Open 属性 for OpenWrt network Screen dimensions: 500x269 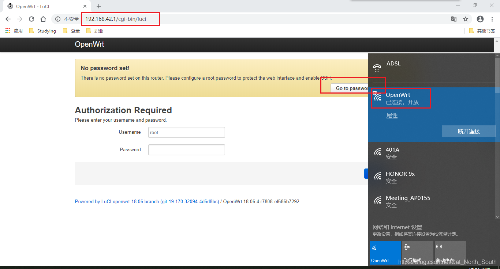click(x=392, y=115)
